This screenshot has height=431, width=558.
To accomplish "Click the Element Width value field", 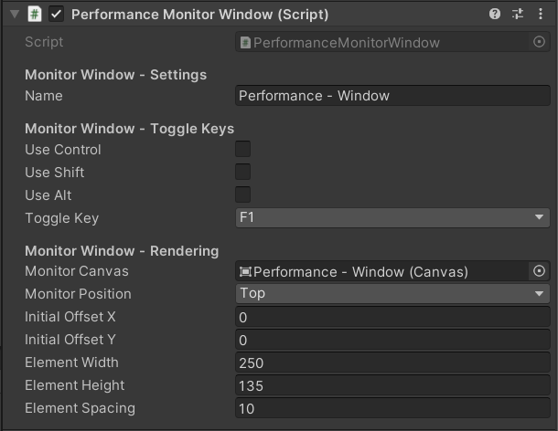I will click(392, 363).
